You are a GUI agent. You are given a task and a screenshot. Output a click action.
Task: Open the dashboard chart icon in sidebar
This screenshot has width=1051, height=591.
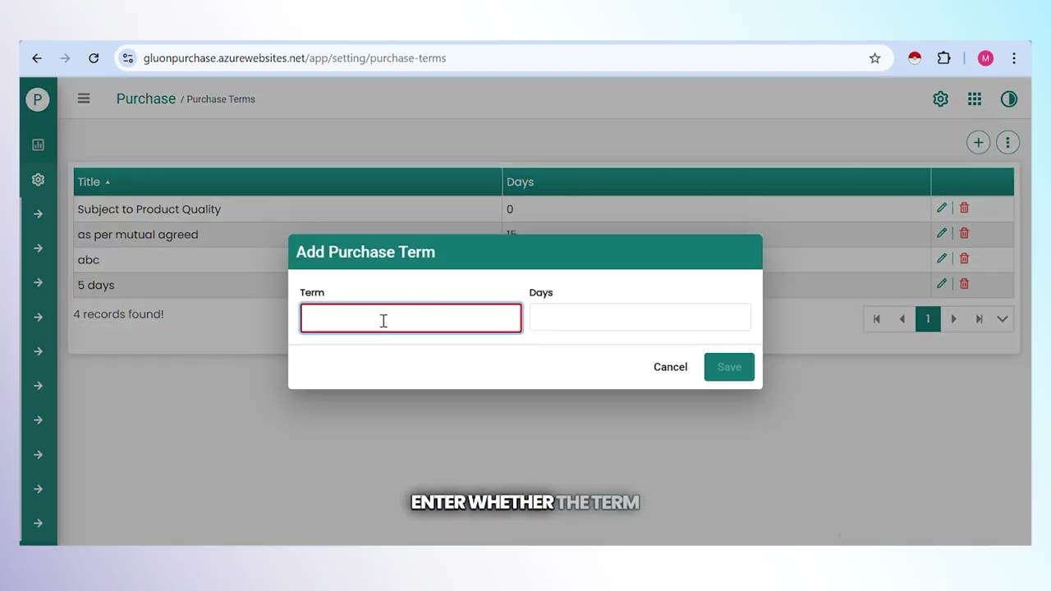click(38, 144)
